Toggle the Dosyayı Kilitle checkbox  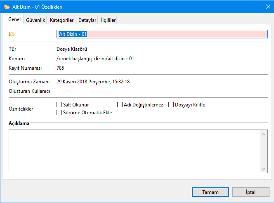(x=171, y=105)
